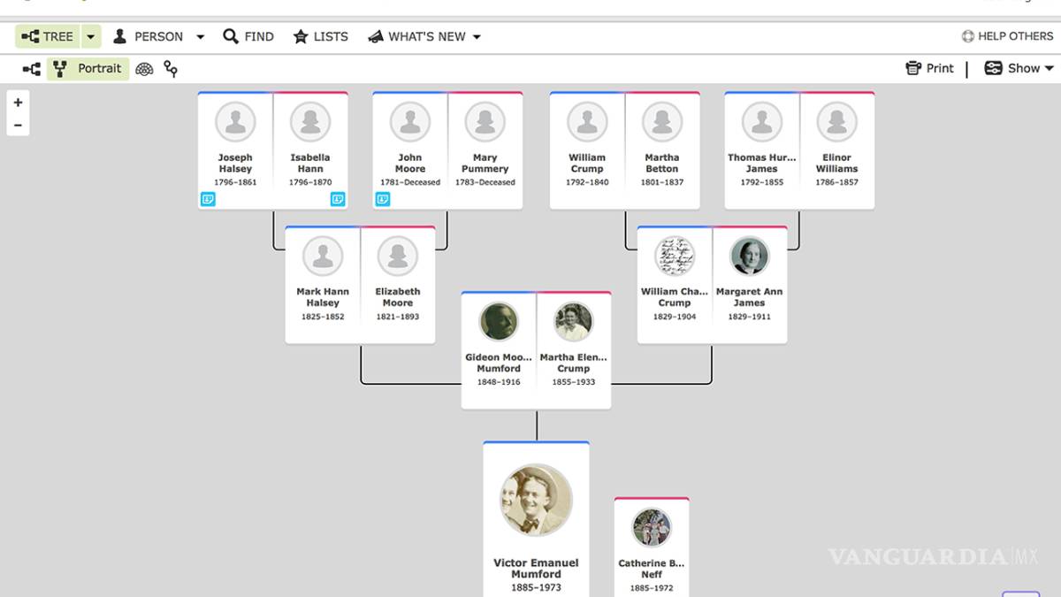Select the Portrait view toggle
Viewport: 1061px width, 597px height.
88,69
